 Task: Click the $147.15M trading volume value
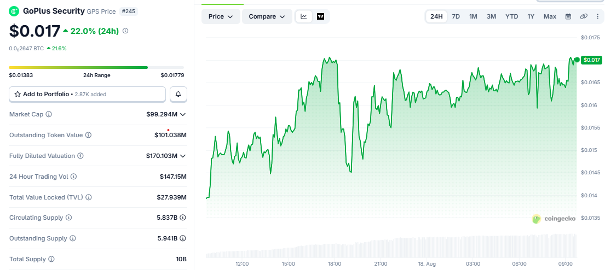coord(173,177)
